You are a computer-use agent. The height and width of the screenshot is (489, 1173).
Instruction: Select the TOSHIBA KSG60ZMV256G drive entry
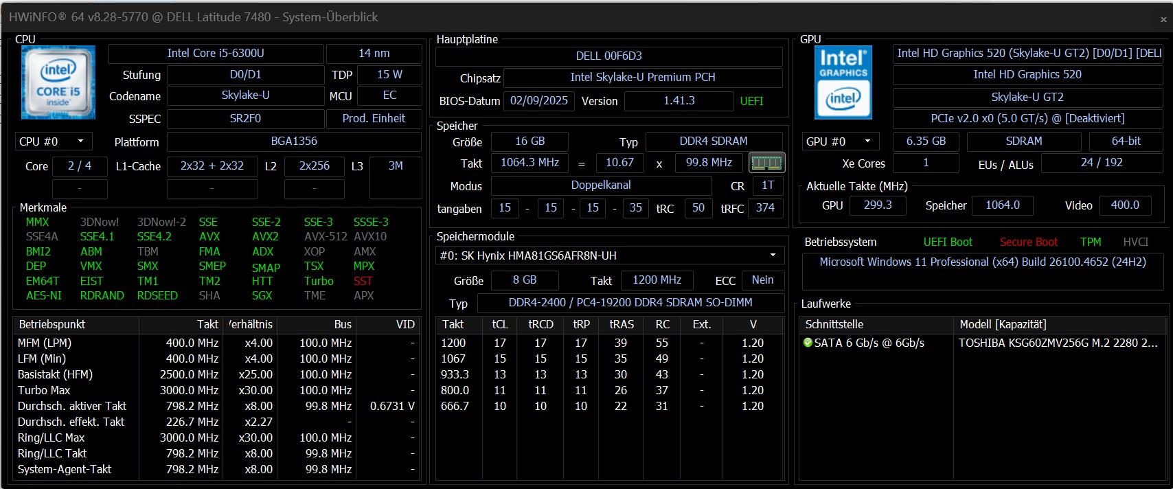[1058, 343]
